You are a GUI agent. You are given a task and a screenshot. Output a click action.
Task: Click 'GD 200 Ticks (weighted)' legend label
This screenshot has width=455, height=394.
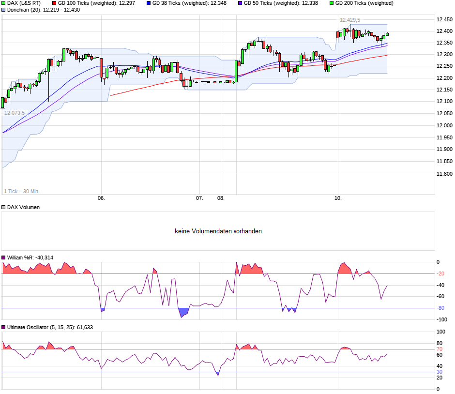(364, 3)
